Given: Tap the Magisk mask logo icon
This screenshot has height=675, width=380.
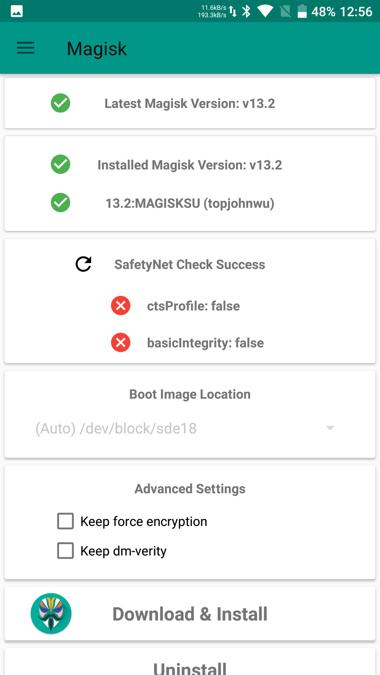Looking at the screenshot, I should pyautogui.click(x=51, y=613).
